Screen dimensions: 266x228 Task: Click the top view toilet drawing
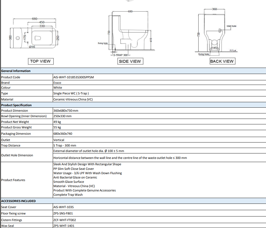click(x=34, y=33)
